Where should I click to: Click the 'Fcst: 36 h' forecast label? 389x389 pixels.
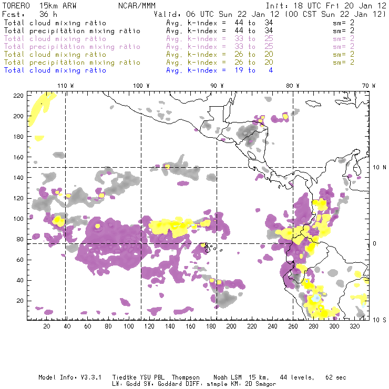point(29,14)
